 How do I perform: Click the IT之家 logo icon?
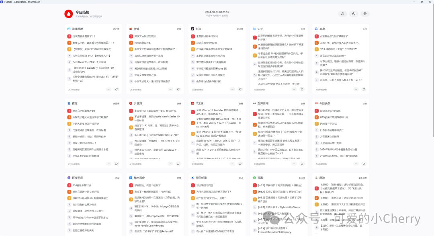[x=192, y=103]
